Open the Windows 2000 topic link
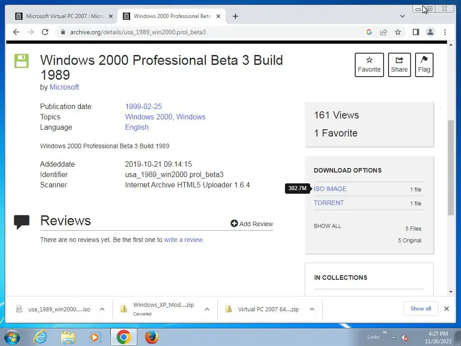Image resolution: width=461 pixels, height=346 pixels. pyautogui.click(x=149, y=117)
